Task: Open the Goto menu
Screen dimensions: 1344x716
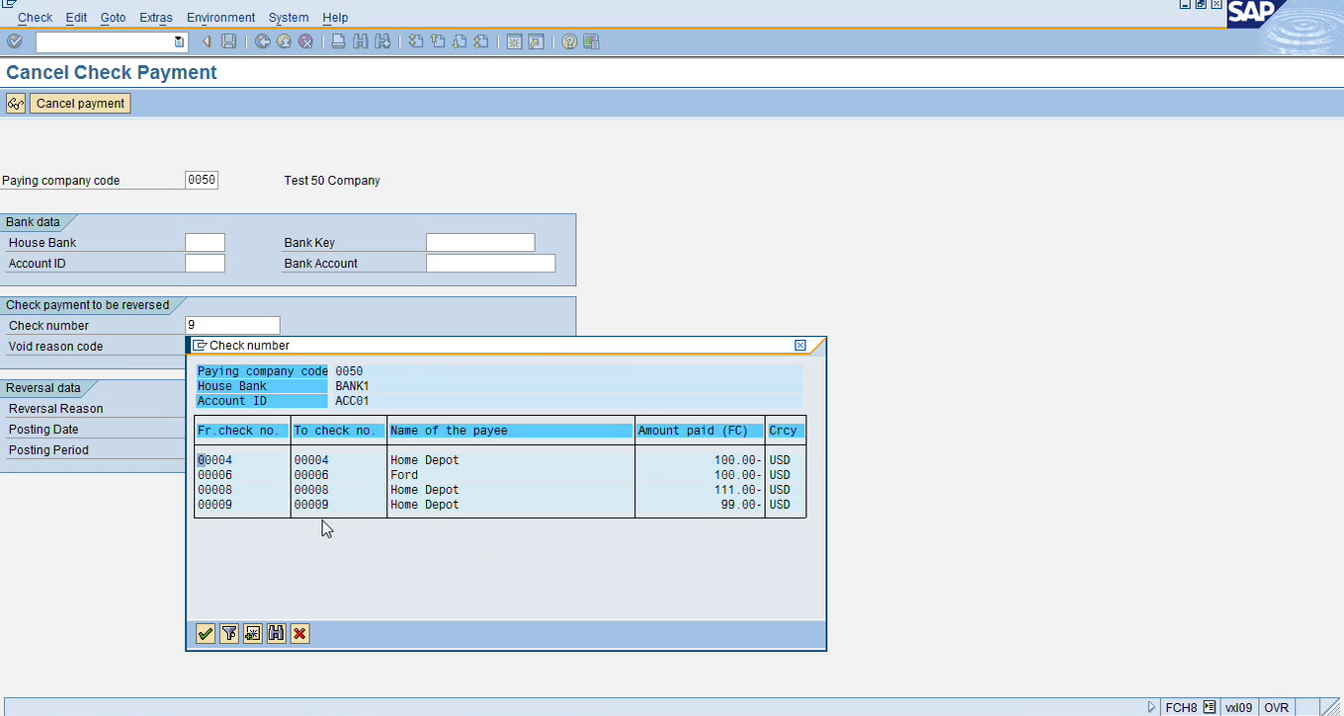Action: click(114, 18)
